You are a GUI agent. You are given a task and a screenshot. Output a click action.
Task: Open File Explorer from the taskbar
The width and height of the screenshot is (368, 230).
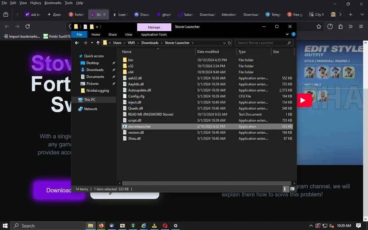point(90,226)
